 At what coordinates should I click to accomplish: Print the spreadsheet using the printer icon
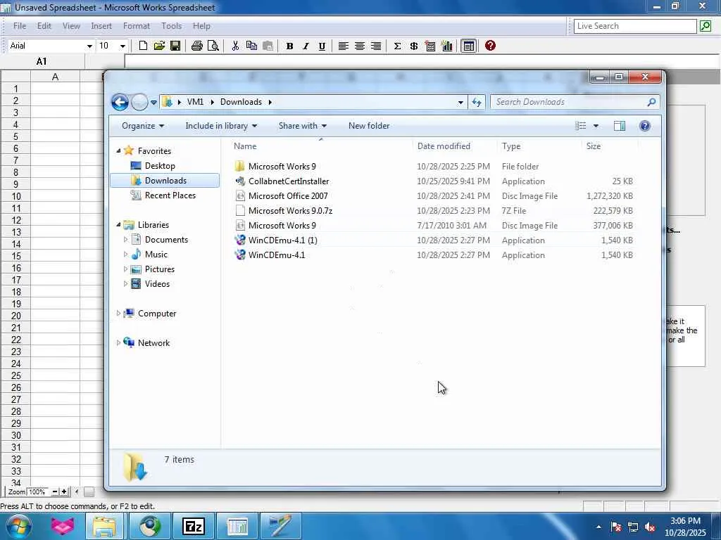(x=197, y=46)
